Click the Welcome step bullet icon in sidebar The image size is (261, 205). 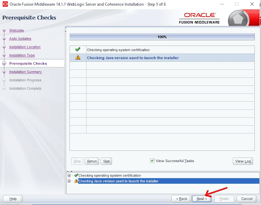pyautogui.click(x=4, y=31)
